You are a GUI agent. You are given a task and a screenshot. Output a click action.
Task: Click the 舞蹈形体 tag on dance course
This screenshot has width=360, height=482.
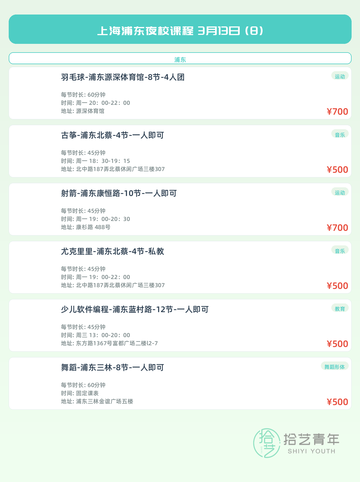[x=334, y=367]
